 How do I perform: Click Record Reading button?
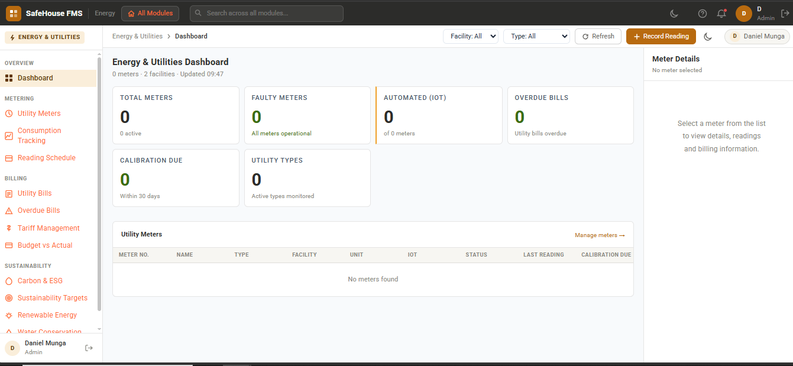(661, 36)
